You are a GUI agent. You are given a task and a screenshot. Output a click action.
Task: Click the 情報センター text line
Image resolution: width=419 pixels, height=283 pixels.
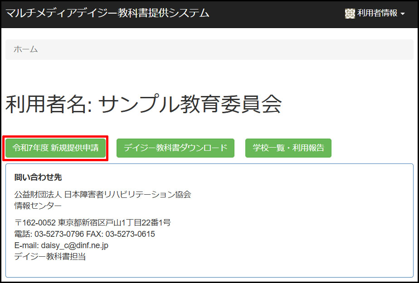pyautogui.click(x=38, y=206)
